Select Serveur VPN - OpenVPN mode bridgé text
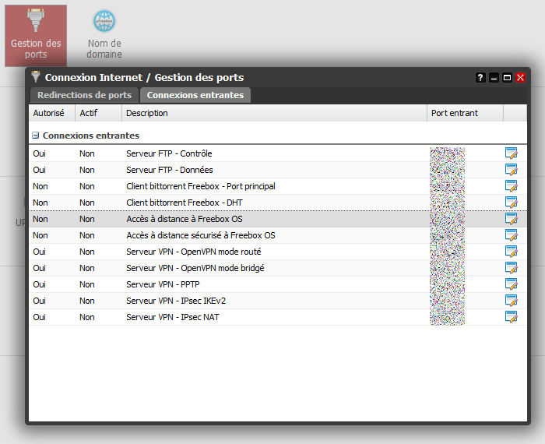Screen dimensions: 545x444 pos(195,268)
